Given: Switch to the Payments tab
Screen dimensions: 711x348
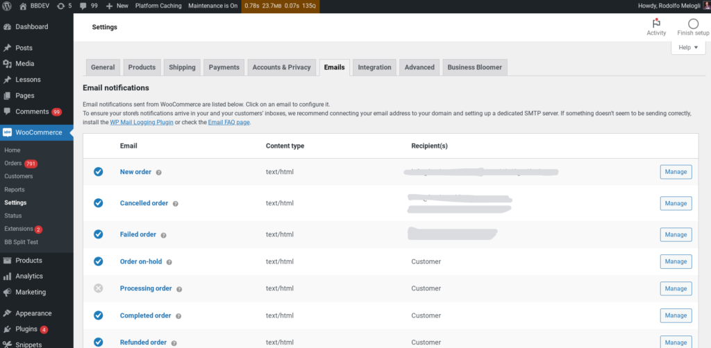Looking at the screenshot, I should 224,67.
